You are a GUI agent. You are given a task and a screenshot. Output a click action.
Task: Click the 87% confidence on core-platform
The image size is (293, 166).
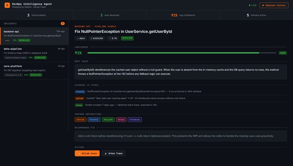[x=26, y=75]
